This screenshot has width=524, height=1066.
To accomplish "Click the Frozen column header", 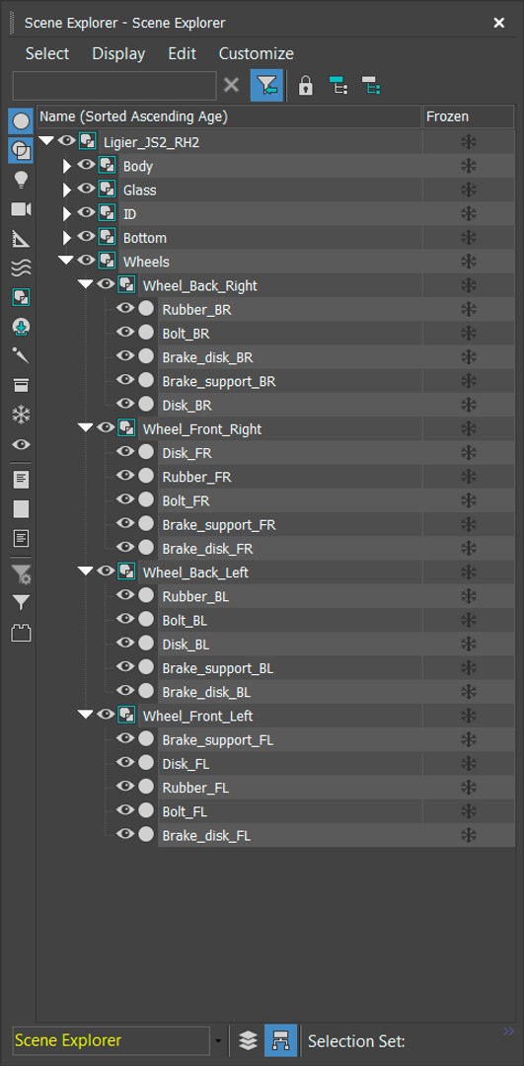I will (x=469, y=116).
